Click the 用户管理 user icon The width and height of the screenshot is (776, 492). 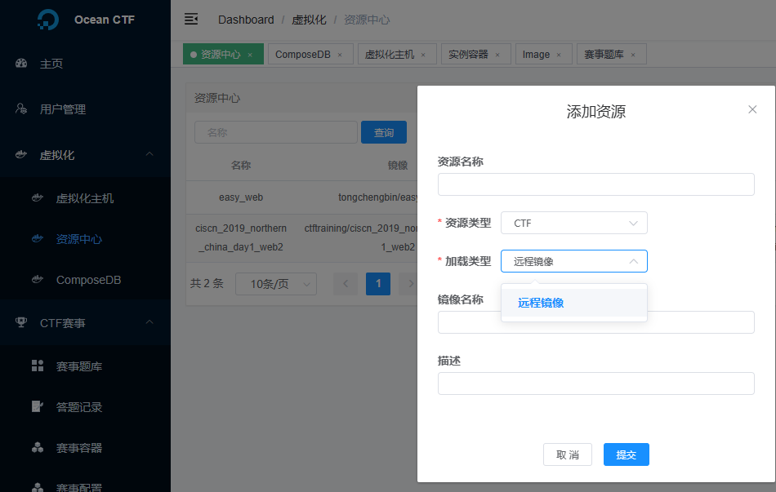click(x=21, y=109)
